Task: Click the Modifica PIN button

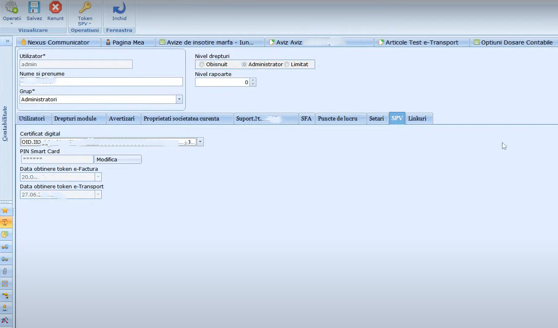Action: [118, 160]
